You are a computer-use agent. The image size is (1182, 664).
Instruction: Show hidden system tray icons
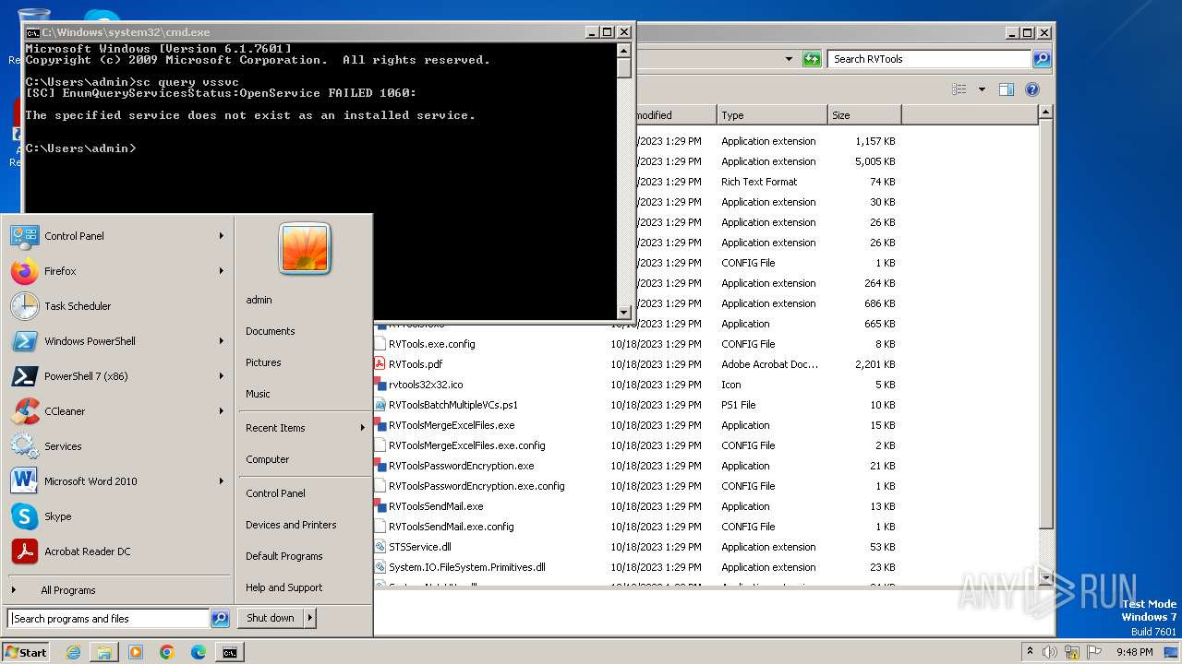(x=1030, y=652)
